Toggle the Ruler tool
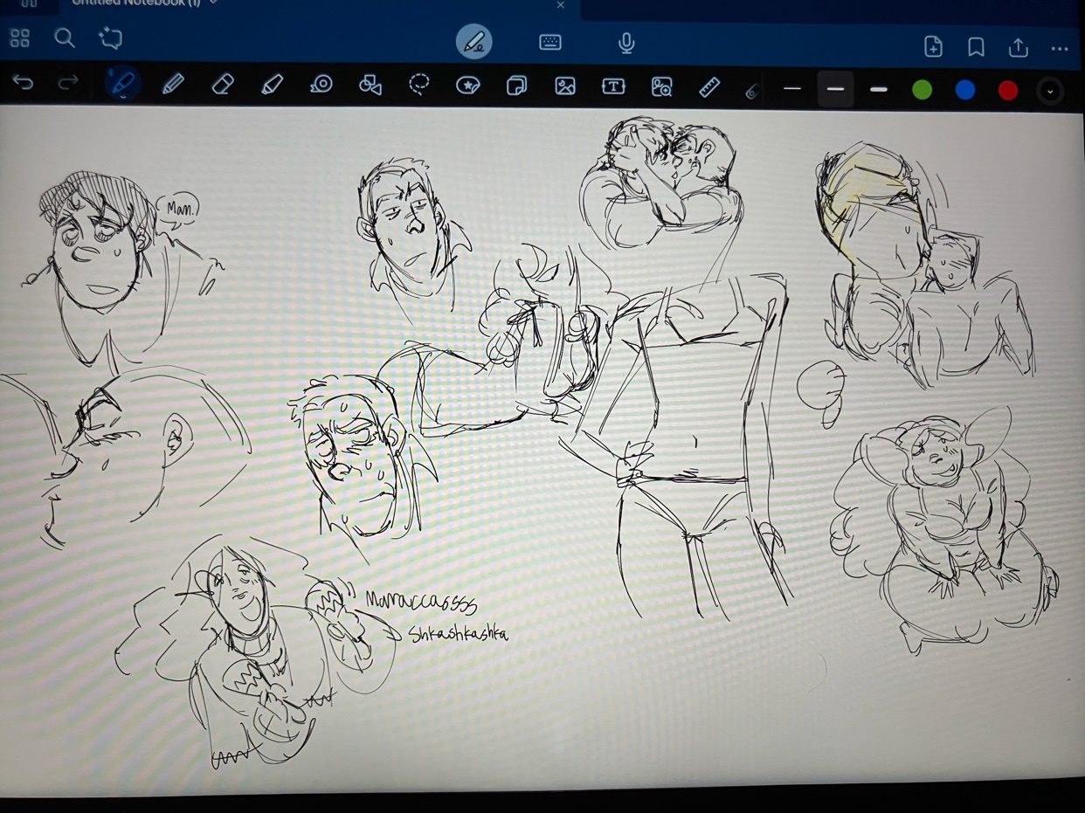The width and height of the screenshot is (1085, 813). pyautogui.click(x=709, y=86)
